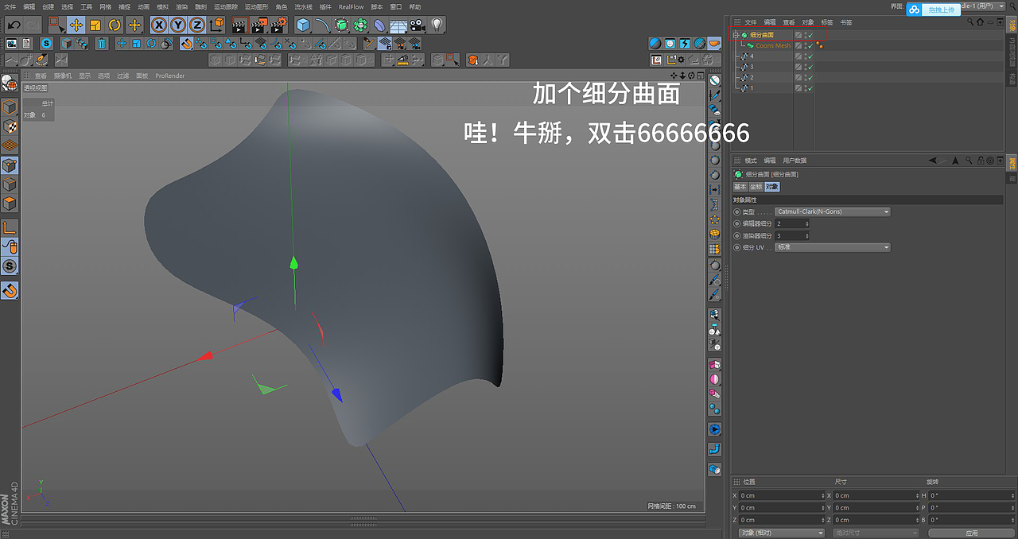This screenshot has width=1018, height=539.
Task: Open the 细分 UV dropdown showing 标准
Action: pos(832,247)
